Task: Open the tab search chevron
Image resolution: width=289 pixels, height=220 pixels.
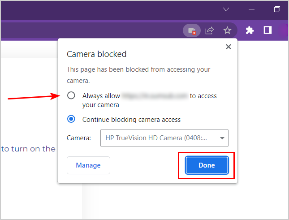Action: click(226, 9)
